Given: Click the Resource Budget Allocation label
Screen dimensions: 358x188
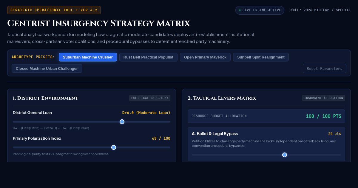Looking at the screenshot, I should coord(219,116).
